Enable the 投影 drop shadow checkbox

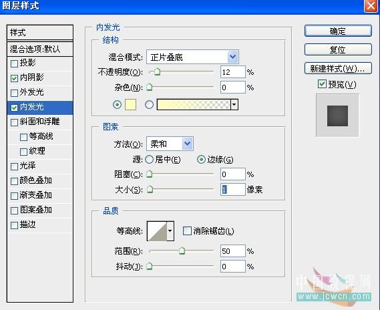point(14,63)
